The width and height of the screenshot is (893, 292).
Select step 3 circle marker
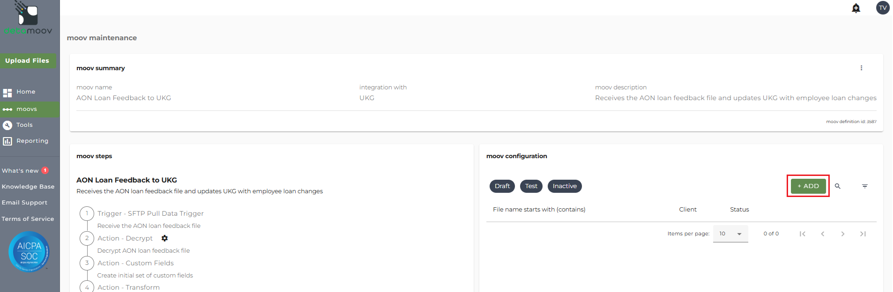point(87,263)
